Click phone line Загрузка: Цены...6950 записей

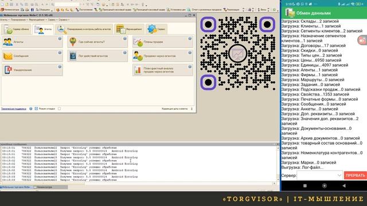311,60
